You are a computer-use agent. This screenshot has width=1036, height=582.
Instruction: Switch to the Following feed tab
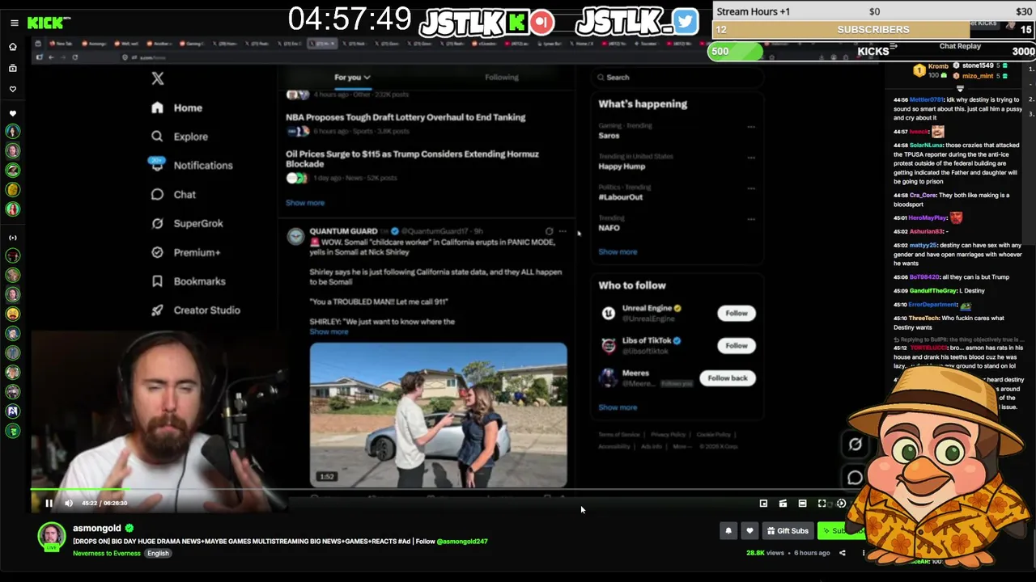point(502,78)
